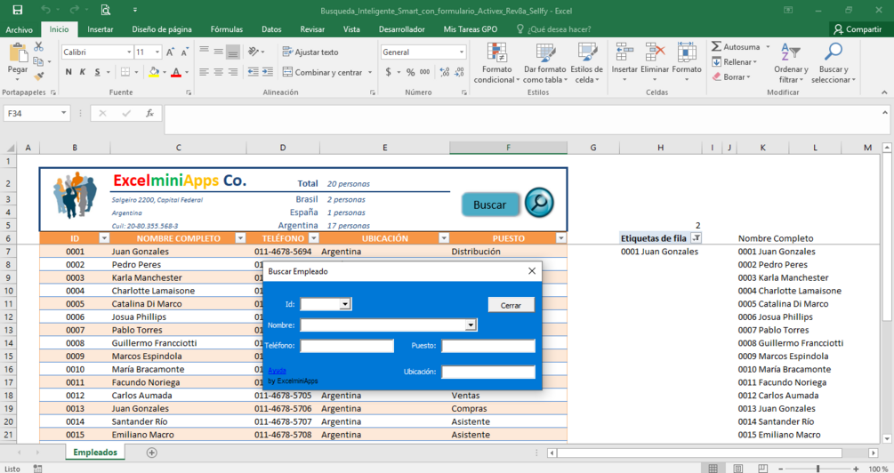Viewport: 894px width, 473px height.
Task: Open the ID column filter dropdown
Action: click(104, 238)
